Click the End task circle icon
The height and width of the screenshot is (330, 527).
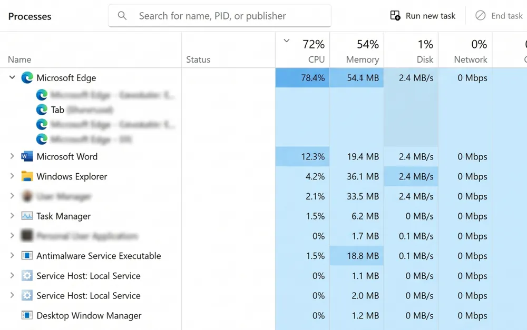(480, 15)
